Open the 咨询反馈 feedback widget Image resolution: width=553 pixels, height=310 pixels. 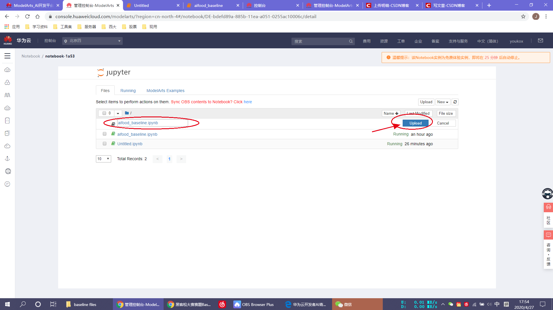[548, 250]
